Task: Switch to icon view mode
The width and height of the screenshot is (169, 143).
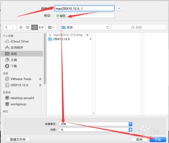Action: pyautogui.click(x=21, y=27)
